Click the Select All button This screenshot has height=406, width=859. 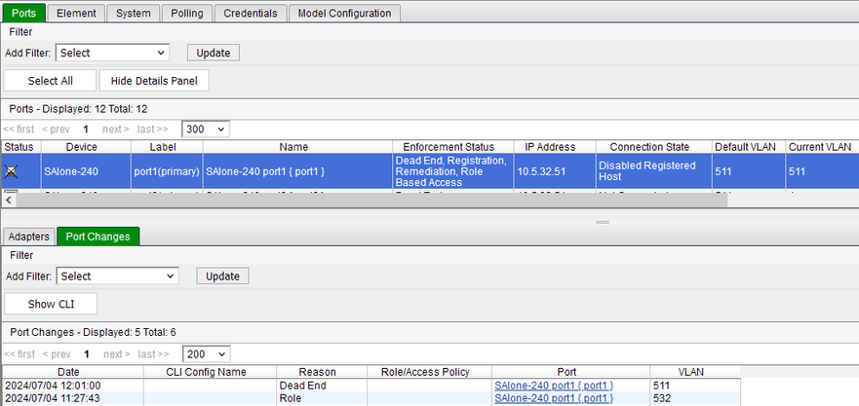pyautogui.click(x=51, y=81)
